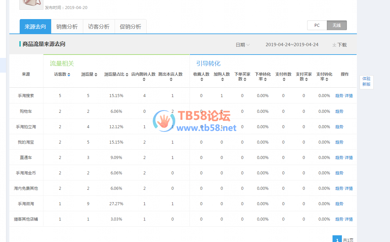Sort by 访客数 column arrow icon
The width and height of the screenshot is (390, 242).
pyautogui.click(x=69, y=75)
